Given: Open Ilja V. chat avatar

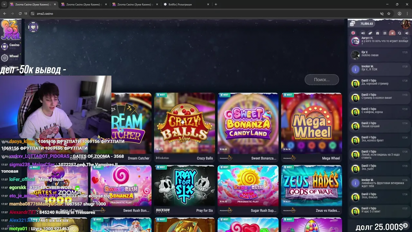Looking at the screenshot, I should 355,55.
